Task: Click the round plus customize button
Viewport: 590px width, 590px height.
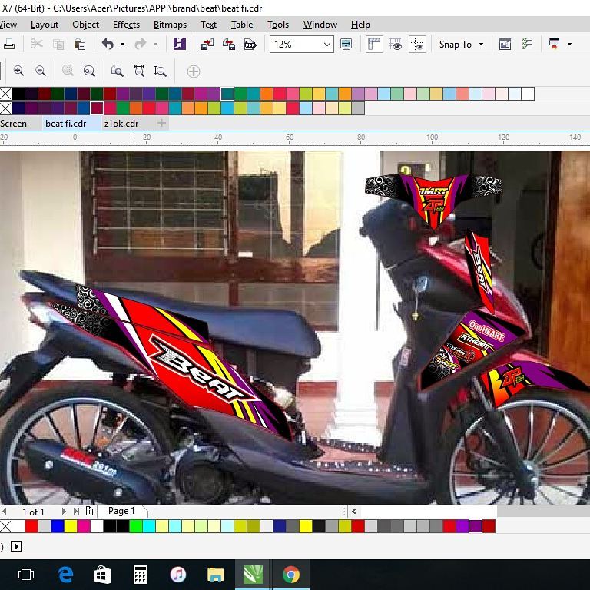Action: pos(194,71)
